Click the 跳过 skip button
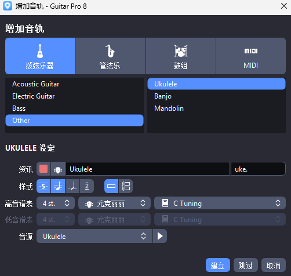Image resolution: width=291 pixels, height=276 pixels. point(246,265)
